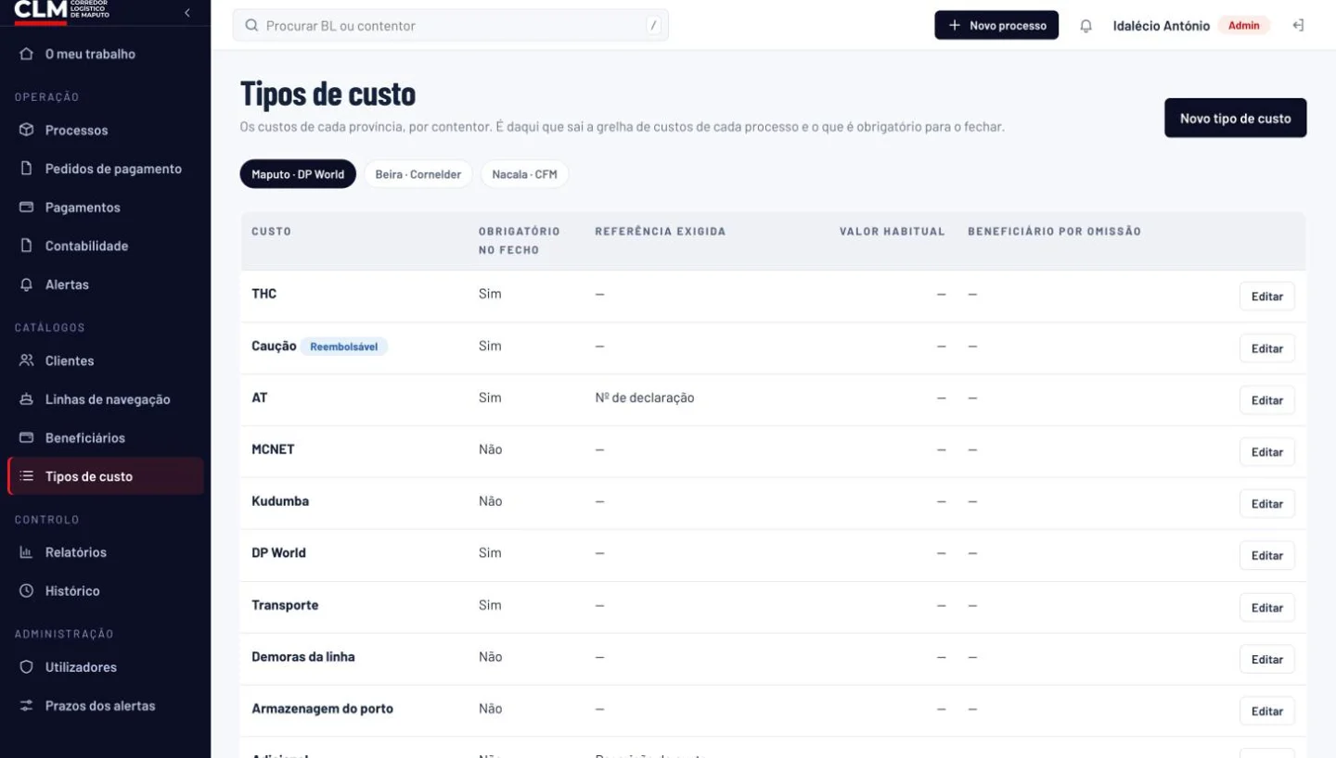
Task: Open Contabilidade section
Action: tap(105, 246)
